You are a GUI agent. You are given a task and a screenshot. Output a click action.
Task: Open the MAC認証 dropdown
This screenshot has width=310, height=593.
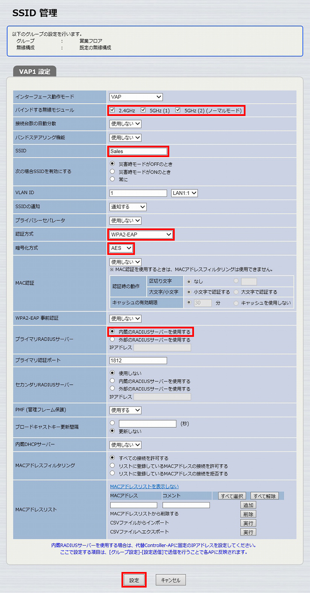point(125,262)
